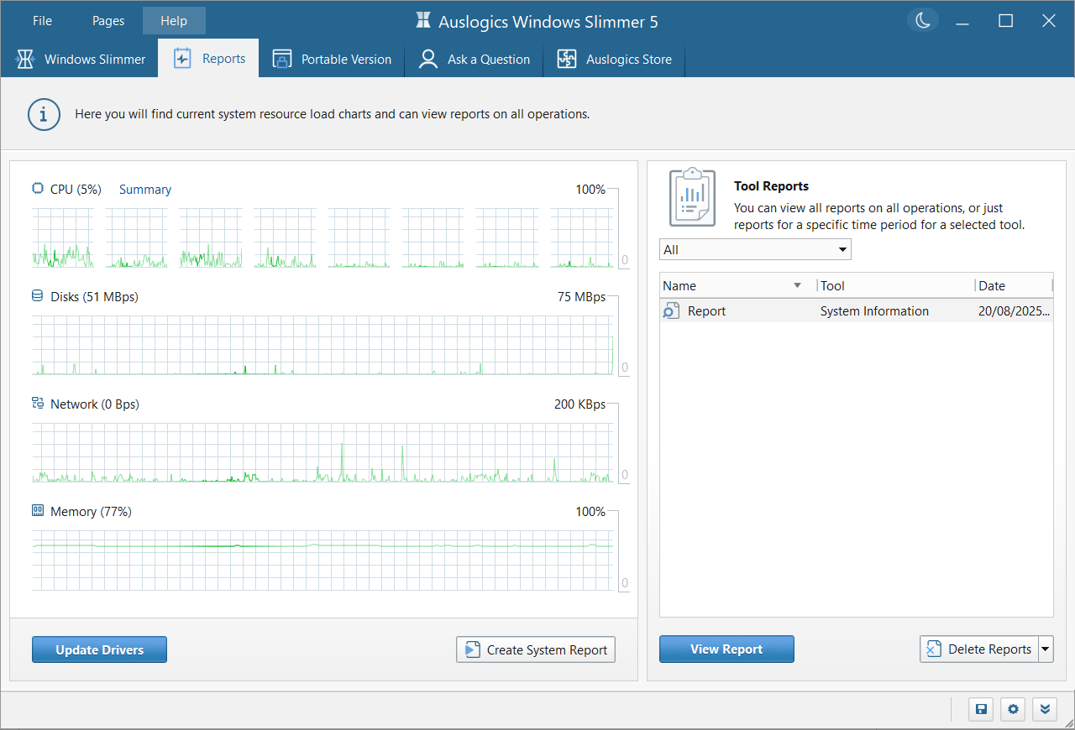The image size is (1075, 730).
Task: Click the Update Drivers button
Action: (x=99, y=649)
